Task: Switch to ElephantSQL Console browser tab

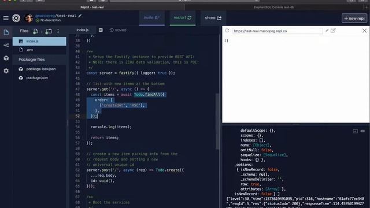Action: pyautogui.click(x=273, y=8)
